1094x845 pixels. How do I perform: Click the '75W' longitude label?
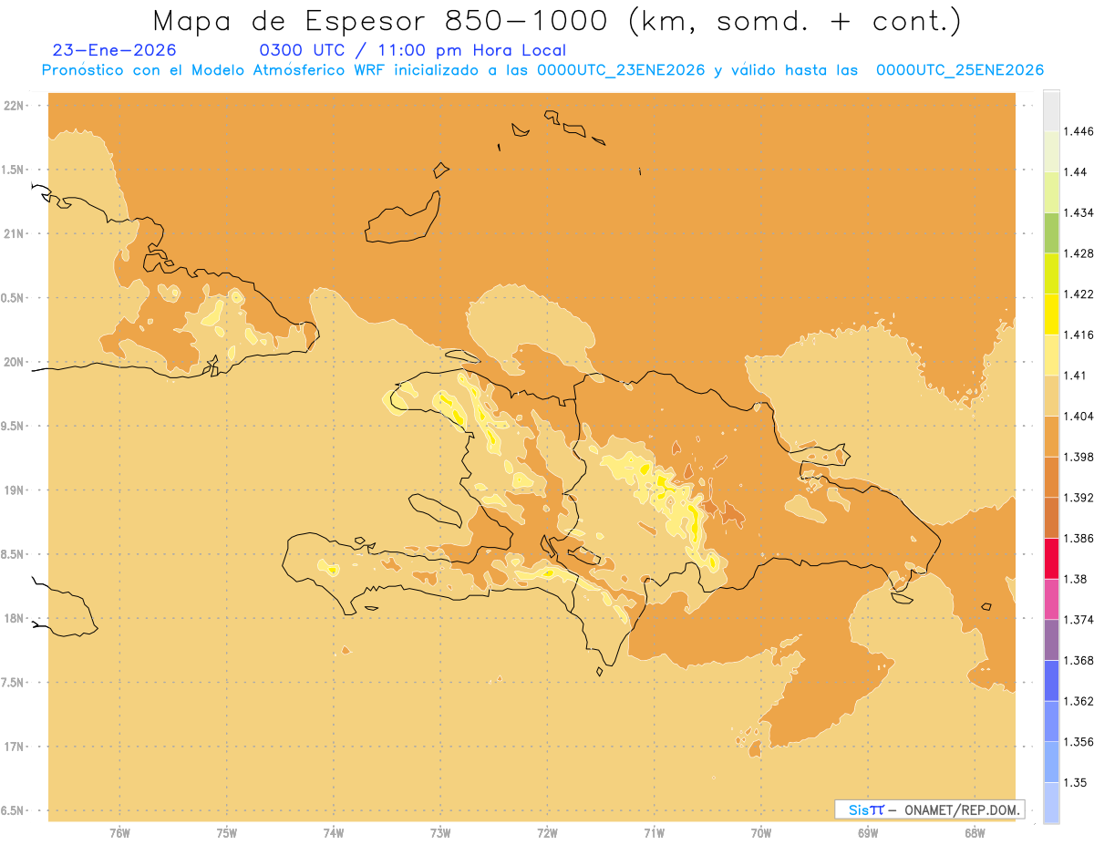[x=227, y=833]
